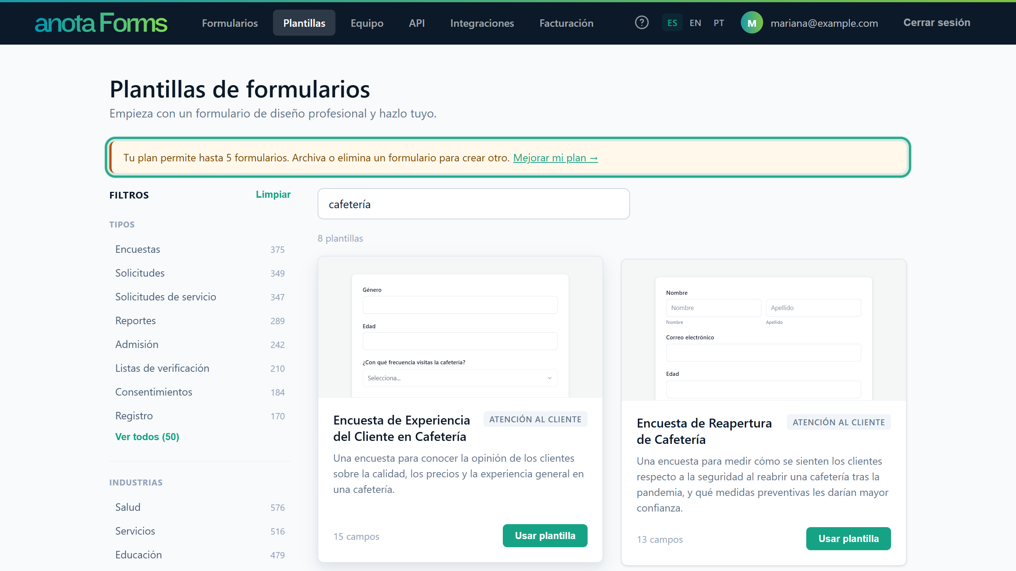This screenshot has width=1016, height=571.
Task: Click the anota Forms logo
Action: tap(101, 23)
